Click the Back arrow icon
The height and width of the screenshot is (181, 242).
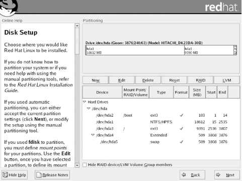[184, 175]
